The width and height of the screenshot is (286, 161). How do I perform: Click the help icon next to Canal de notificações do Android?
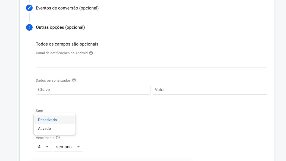[91, 53]
